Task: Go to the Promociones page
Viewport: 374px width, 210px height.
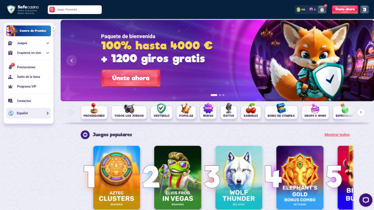Action: click(x=26, y=67)
